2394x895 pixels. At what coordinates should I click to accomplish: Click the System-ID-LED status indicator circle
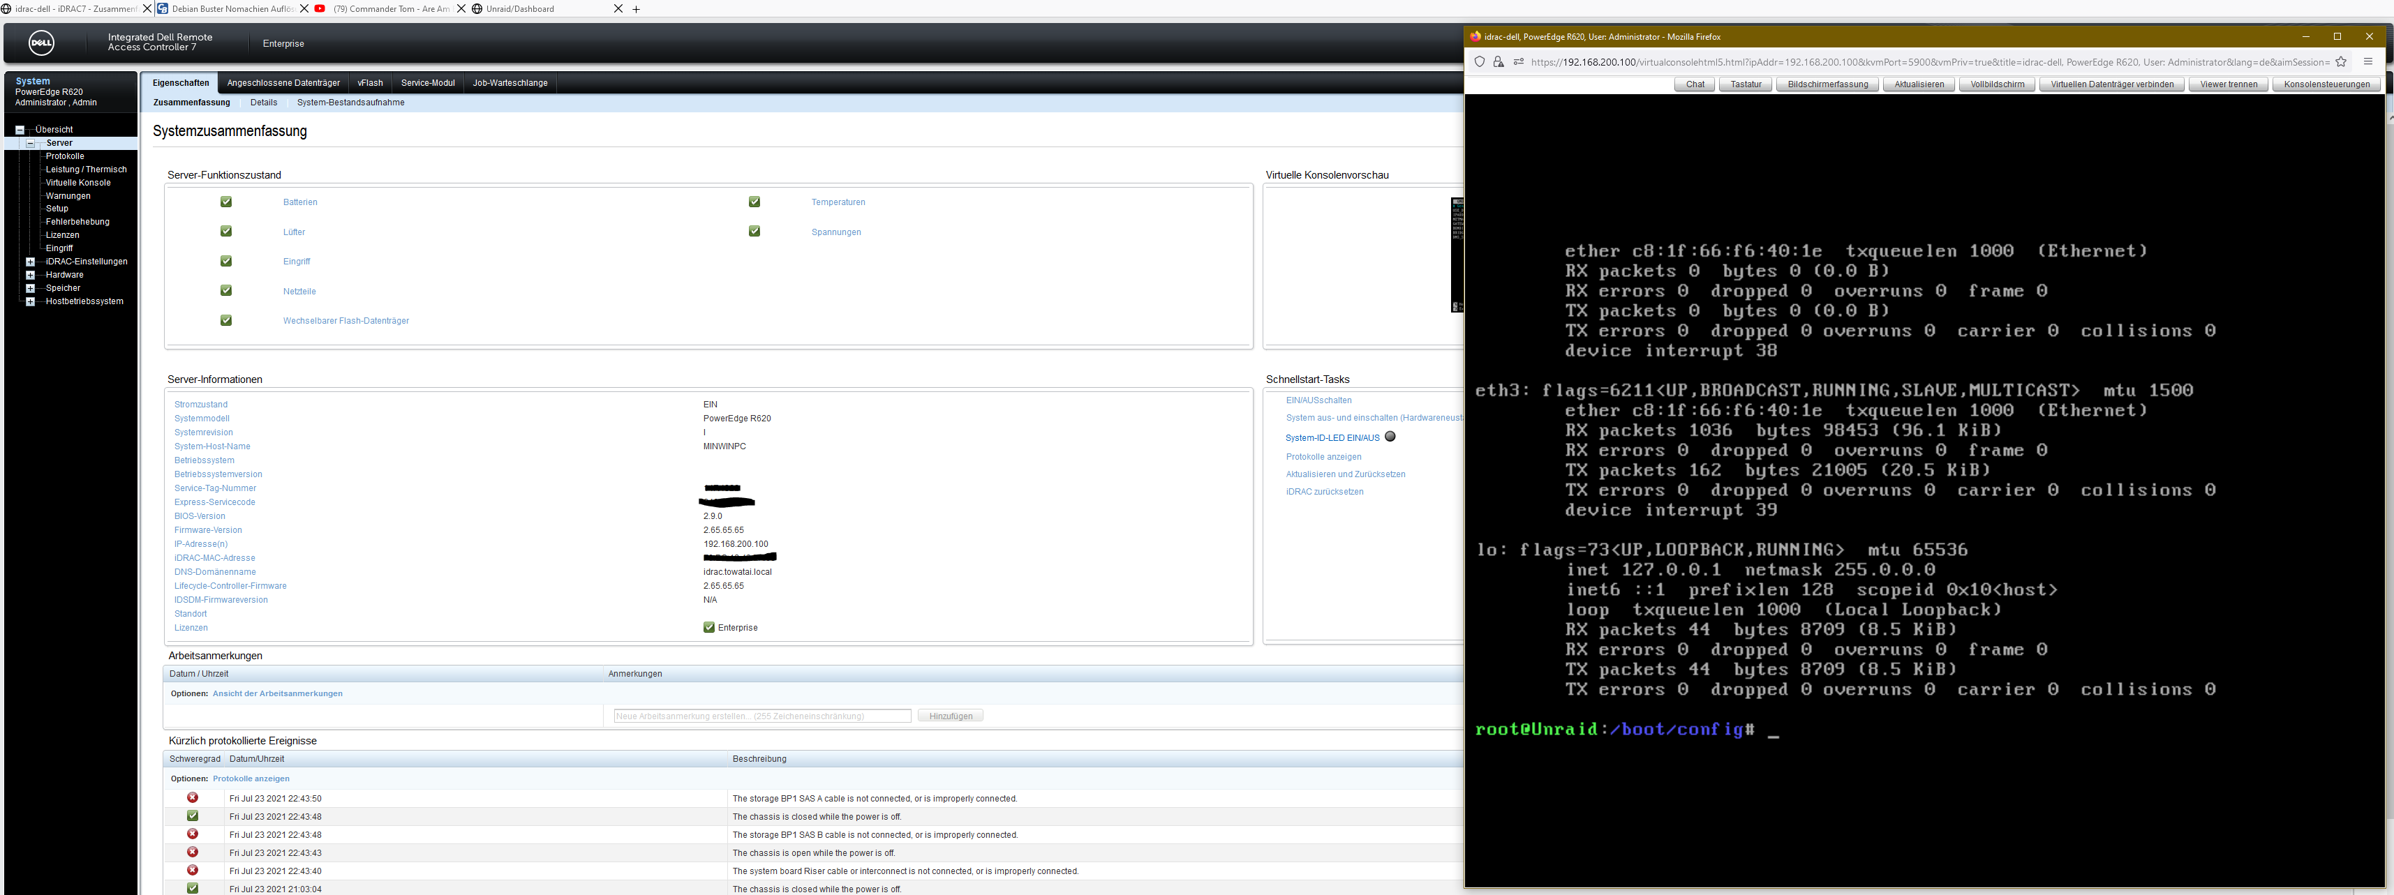tap(1390, 437)
